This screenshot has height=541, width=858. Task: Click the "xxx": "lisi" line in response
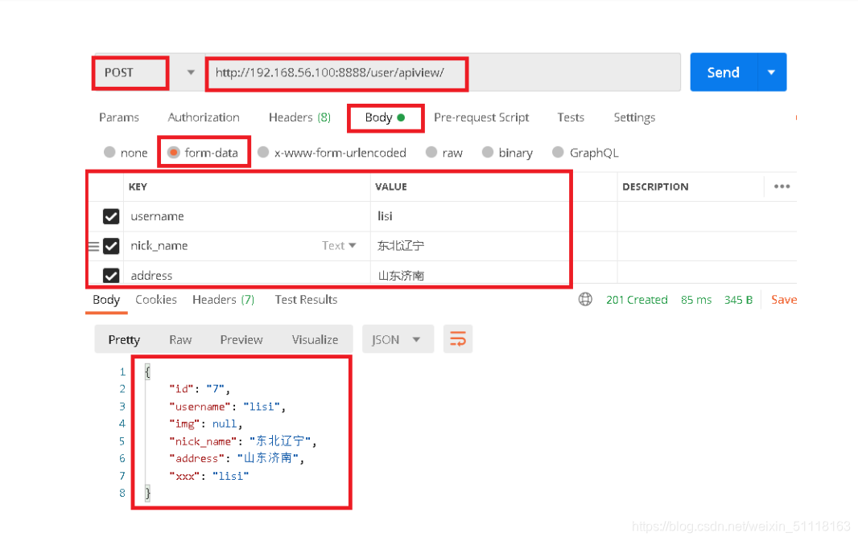(209, 476)
